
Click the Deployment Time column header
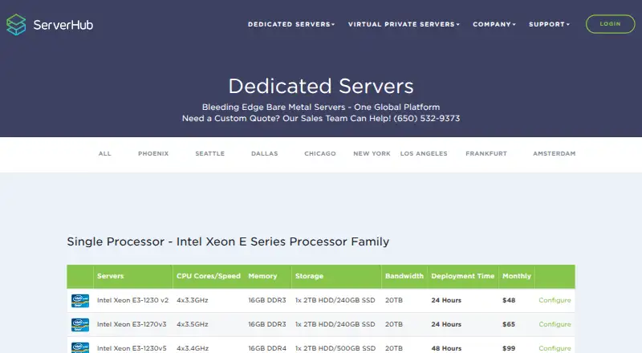(463, 276)
